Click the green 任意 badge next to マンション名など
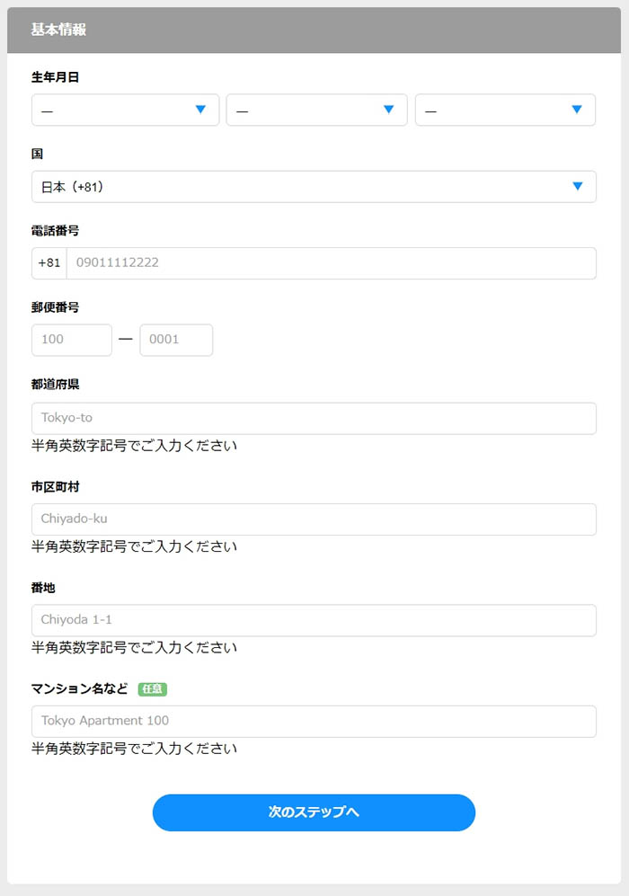629x896 pixels. tap(152, 689)
